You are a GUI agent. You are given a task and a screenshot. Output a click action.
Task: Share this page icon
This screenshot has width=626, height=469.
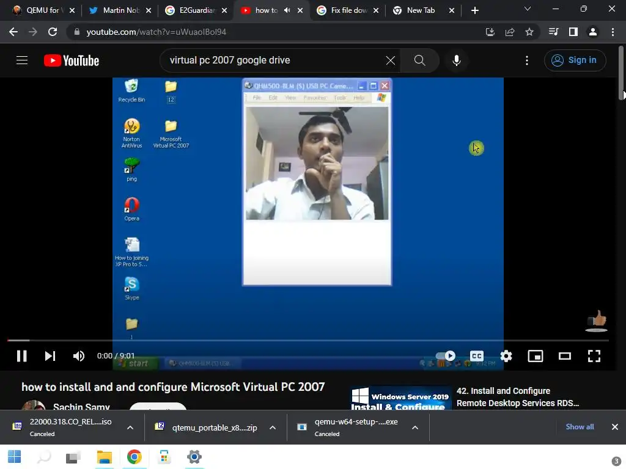509,32
